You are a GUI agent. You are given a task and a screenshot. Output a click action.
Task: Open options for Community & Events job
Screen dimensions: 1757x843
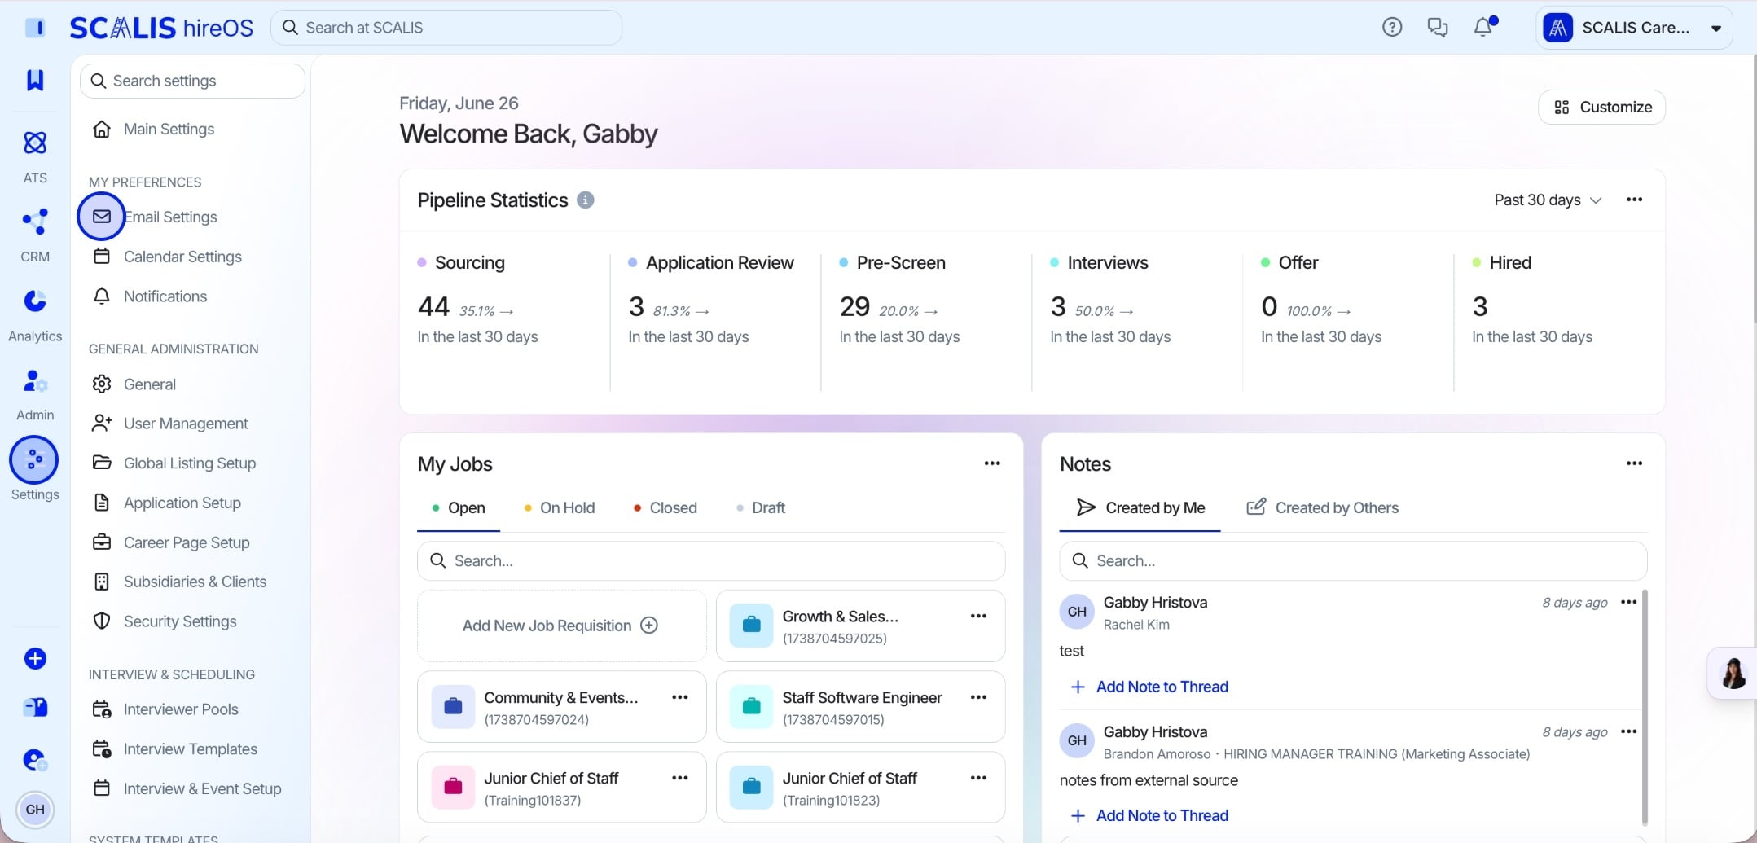(679, 697)
